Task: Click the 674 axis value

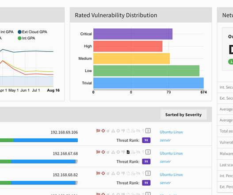Action: [x=203, y=92]
